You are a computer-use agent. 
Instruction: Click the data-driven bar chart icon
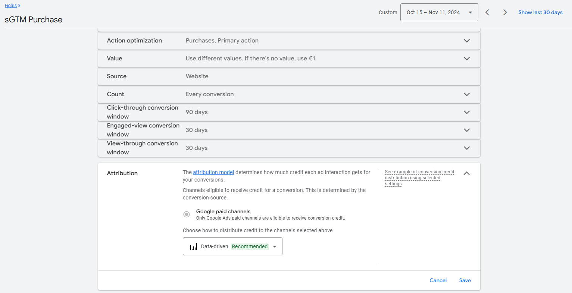tap(194, 247)
